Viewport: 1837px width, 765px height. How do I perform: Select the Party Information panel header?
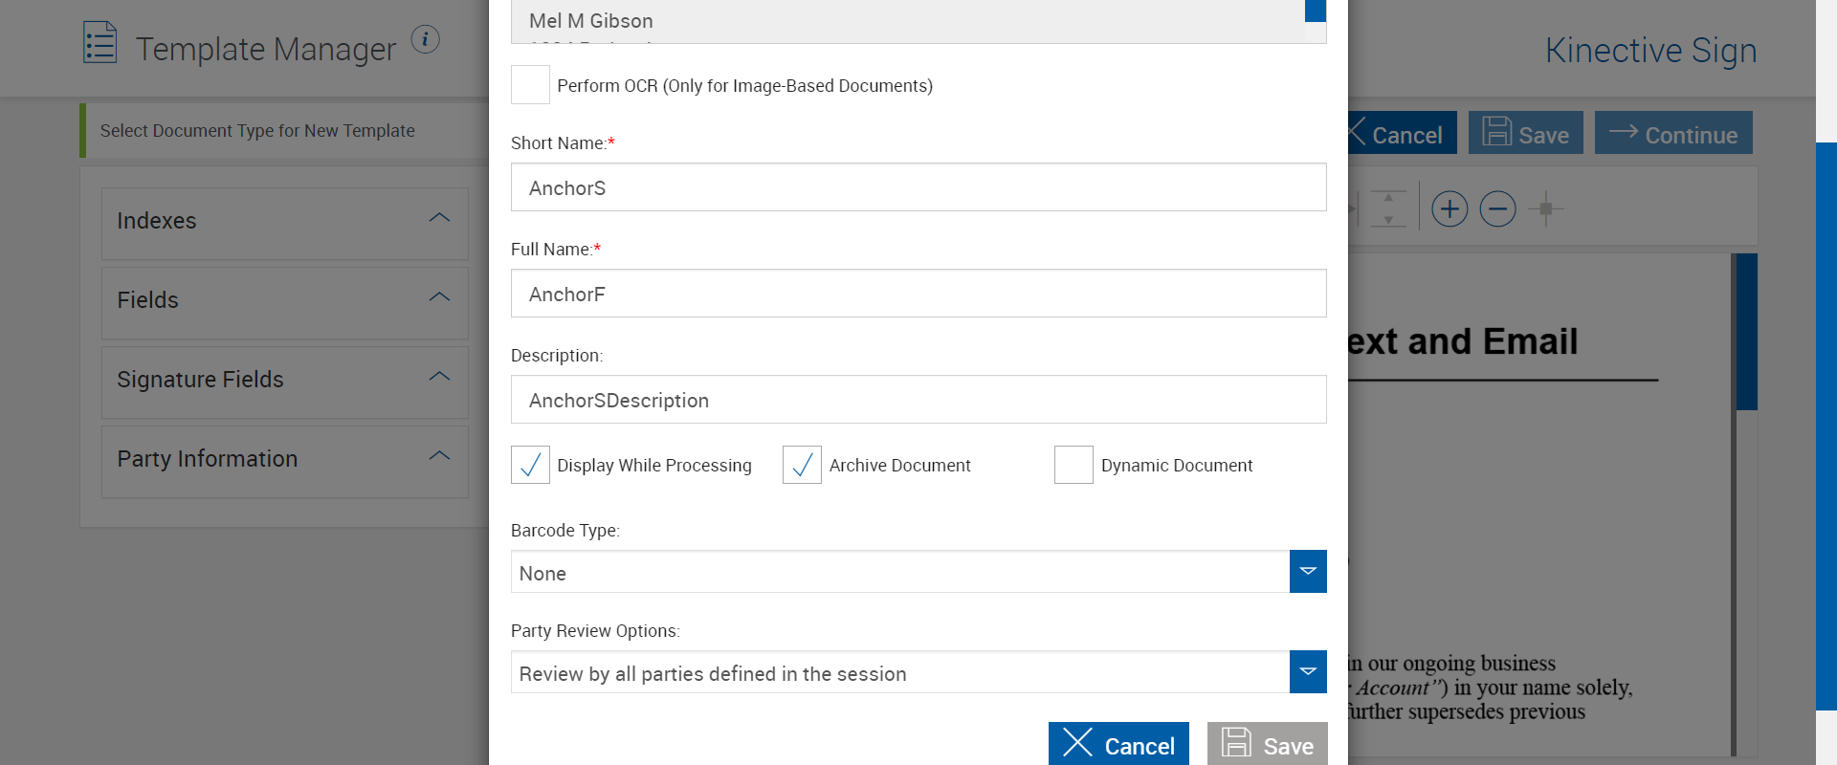(x=284, y=459)
